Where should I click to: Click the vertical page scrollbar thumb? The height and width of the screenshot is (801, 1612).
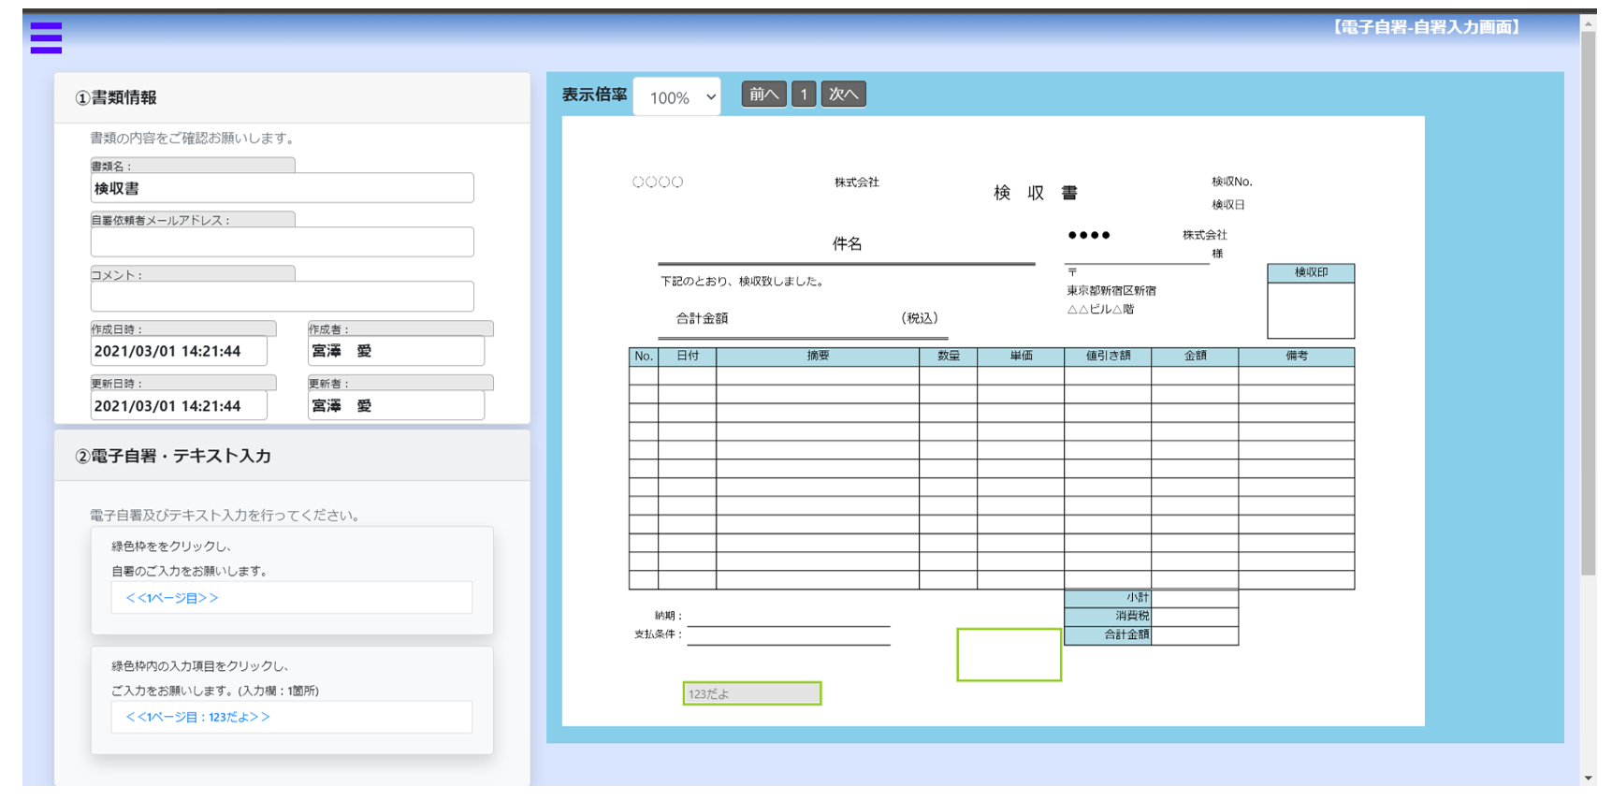coord(1589,304)
